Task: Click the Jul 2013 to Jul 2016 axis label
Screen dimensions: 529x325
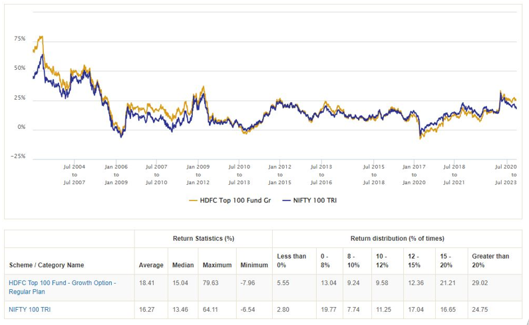Action: tap(321, 175)
